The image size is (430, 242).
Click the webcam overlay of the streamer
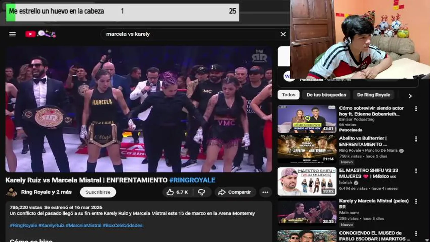click(x=360, y=39)
